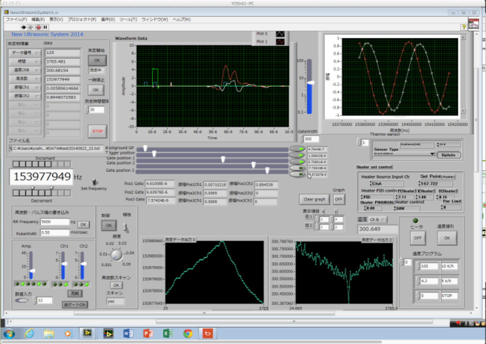Open PowerPoint from the Windows taskbar
This screenshot has height=344, width=486.
click(148, 334)
